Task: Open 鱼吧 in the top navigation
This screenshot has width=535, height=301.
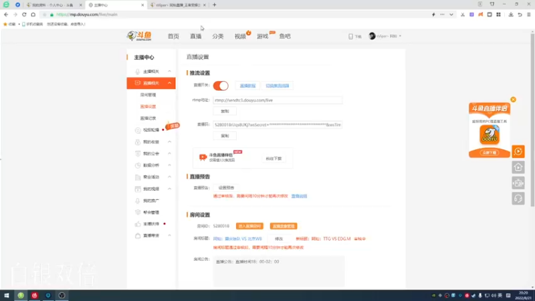Action: (x=285, y=36)
